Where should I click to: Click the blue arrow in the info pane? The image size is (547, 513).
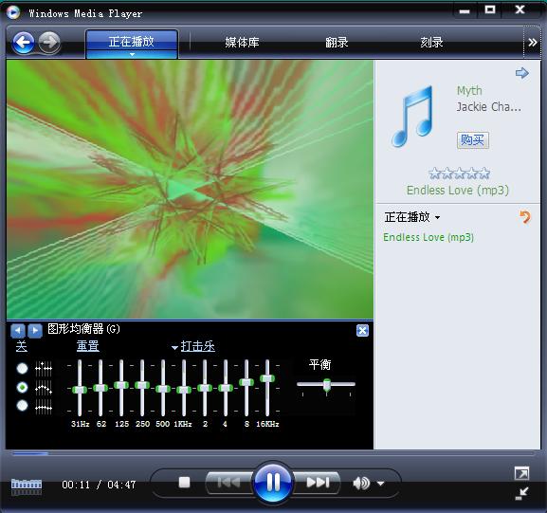click(x=522, y=73)
